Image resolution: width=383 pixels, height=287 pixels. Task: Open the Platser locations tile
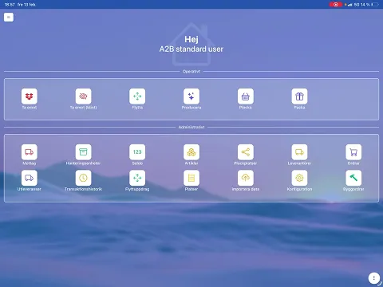coord(191,178)
